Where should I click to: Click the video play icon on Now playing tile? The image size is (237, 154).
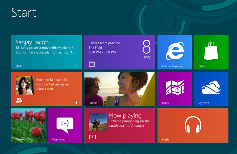tap(92, 137)
